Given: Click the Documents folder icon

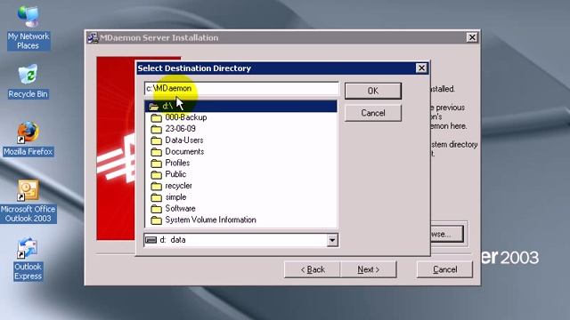Looking at the screenshot, I should [x=157, y=152].
